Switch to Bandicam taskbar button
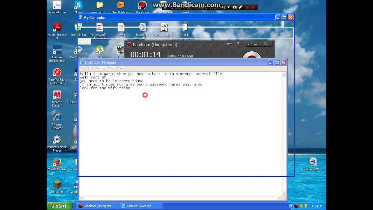The image size is (373, 210). coord(97,206)
